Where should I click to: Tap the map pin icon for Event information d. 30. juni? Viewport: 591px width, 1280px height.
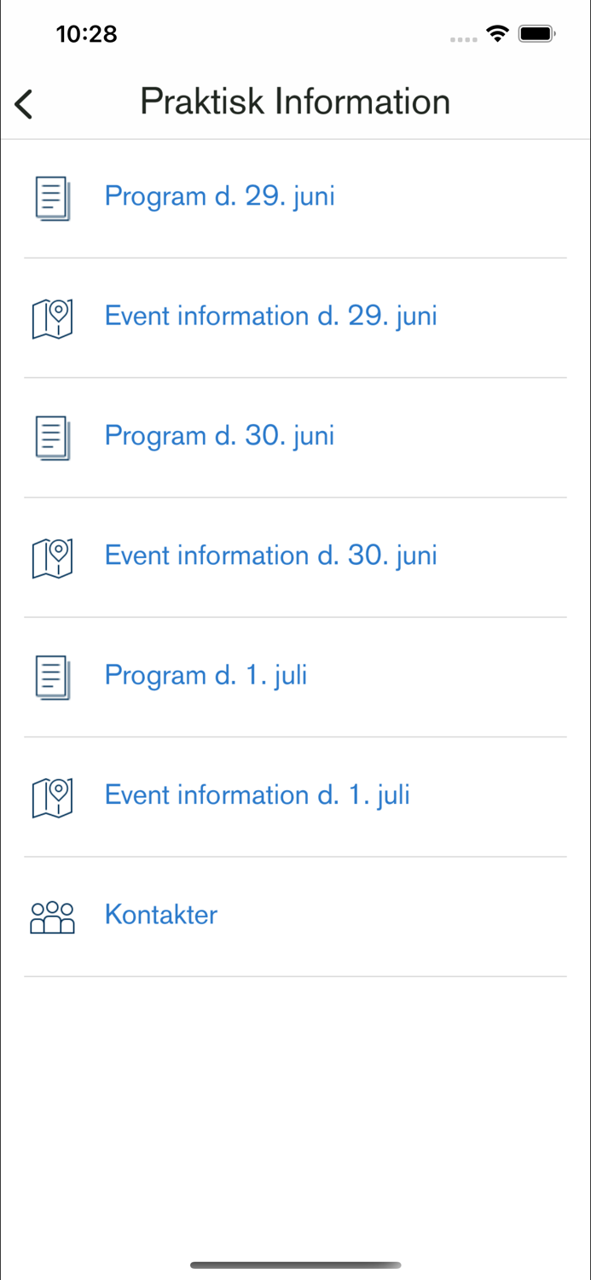[x=52, y=557]
